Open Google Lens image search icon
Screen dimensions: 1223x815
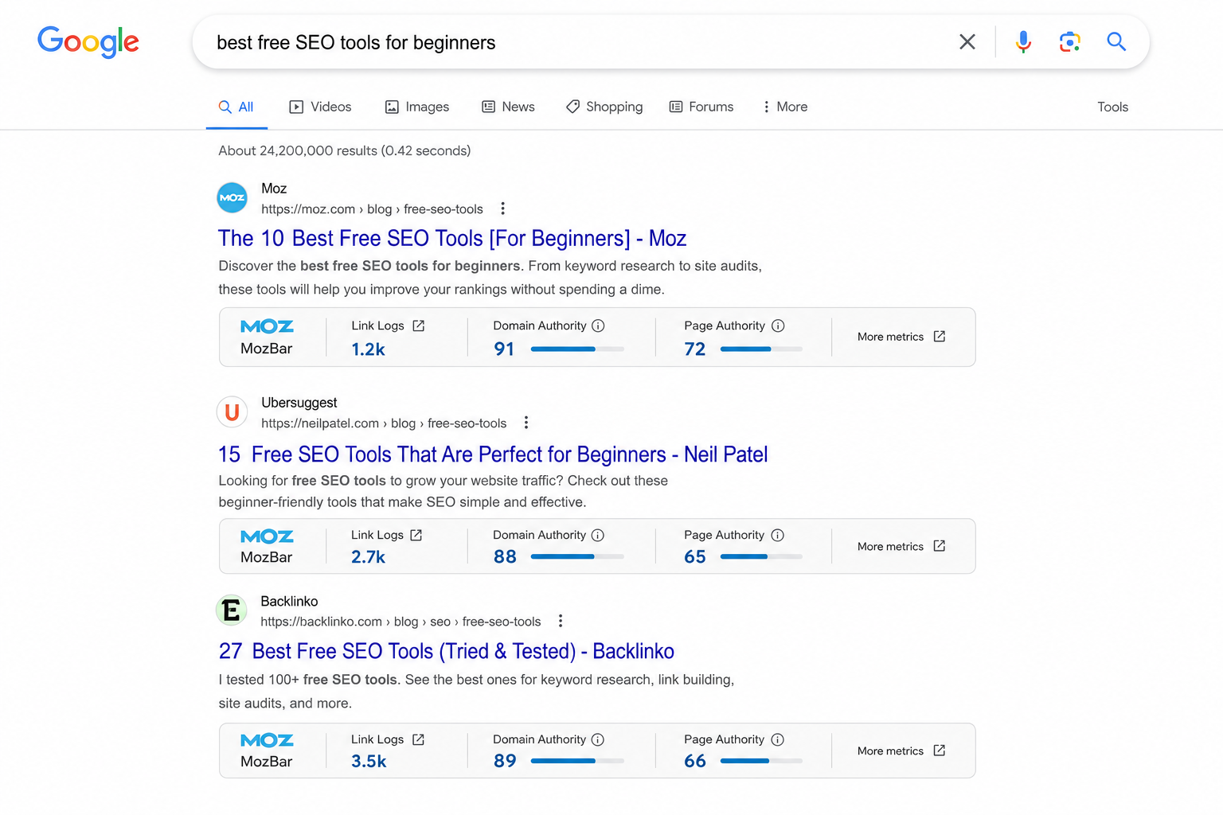(1070, 41)
